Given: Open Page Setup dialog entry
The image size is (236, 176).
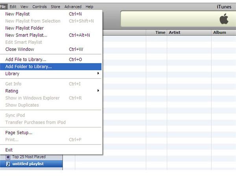Looking at the screenshot, I should click(51, 132).
